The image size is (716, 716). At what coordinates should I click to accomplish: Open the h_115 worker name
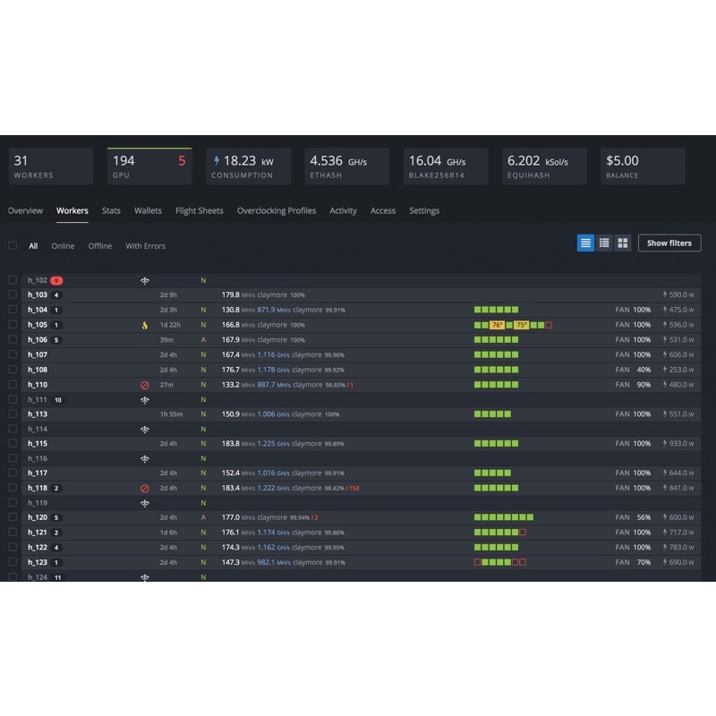[x=38, y=444]
